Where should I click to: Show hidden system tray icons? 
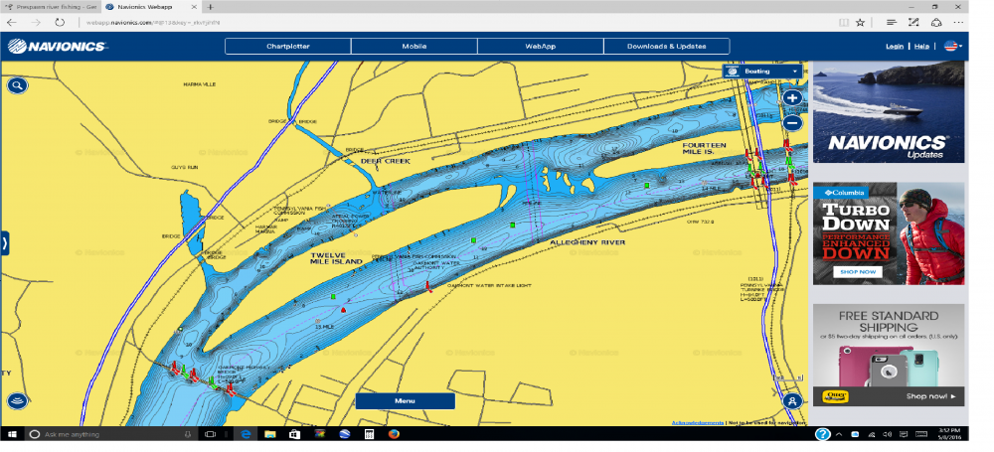[x=839, y=434]
